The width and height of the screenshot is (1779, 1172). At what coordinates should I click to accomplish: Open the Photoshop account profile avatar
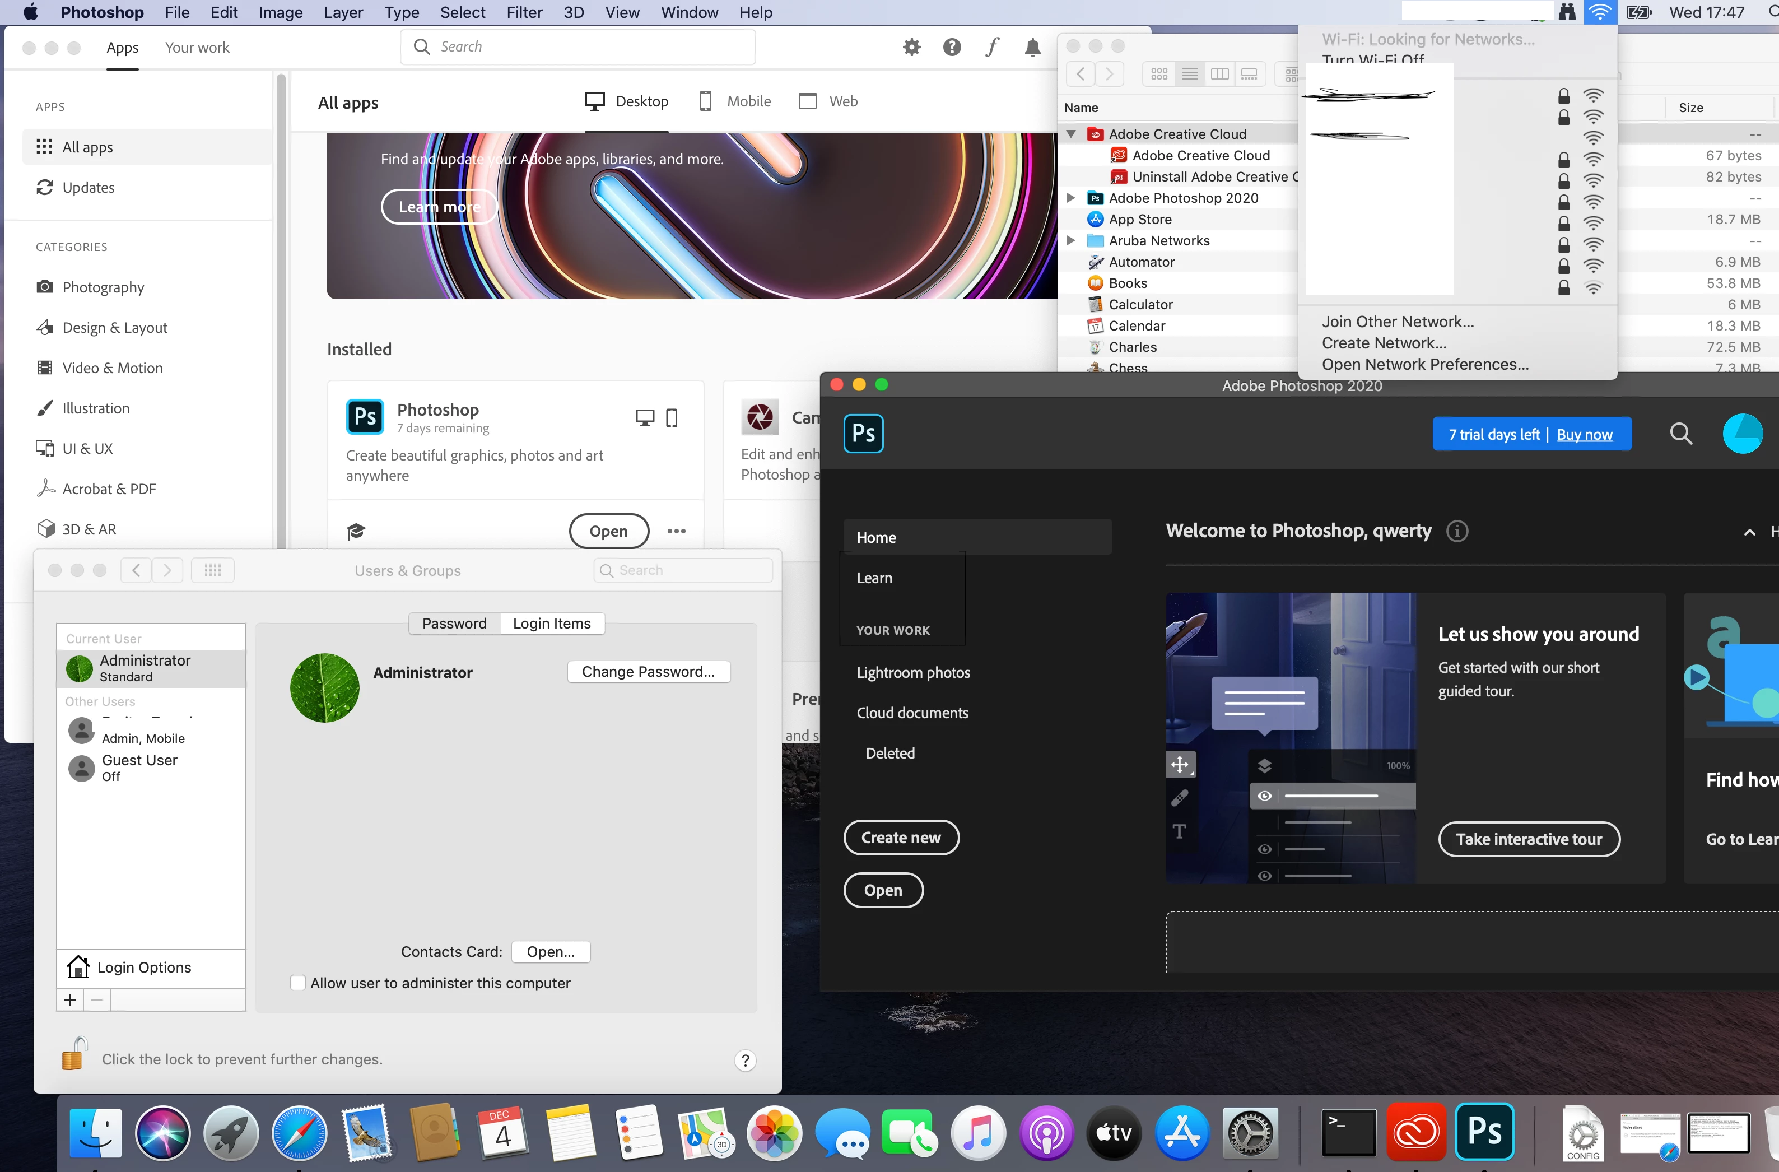tap(1743, 434)
